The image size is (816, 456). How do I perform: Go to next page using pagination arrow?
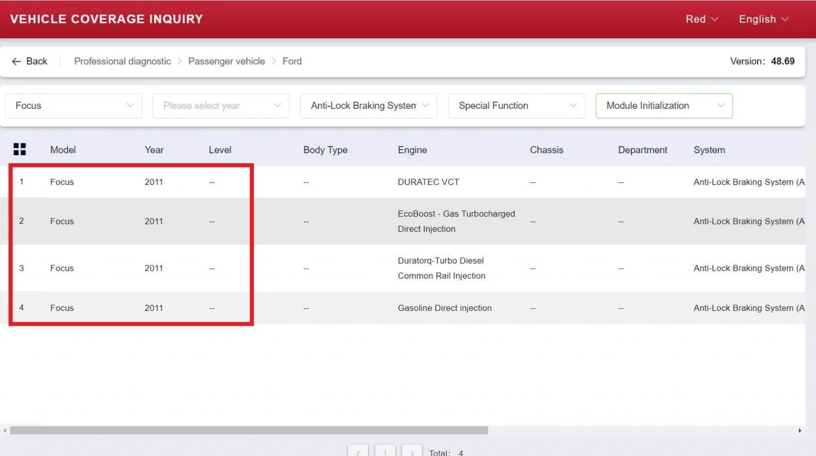point(412,452)
